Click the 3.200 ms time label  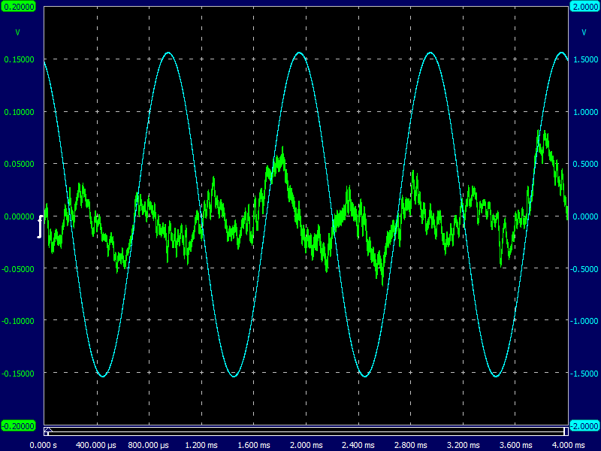click(463, 445)
